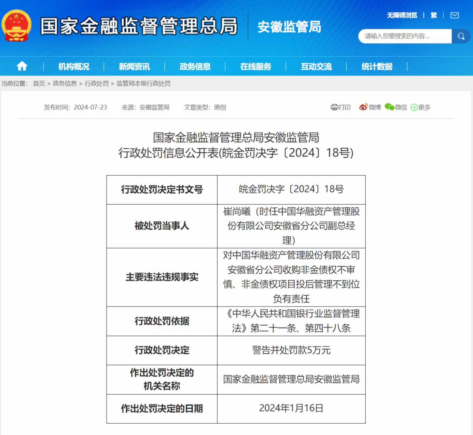Click table header 行政处罚决定书文号
The image size is (473, 435).
tap(162, 190)
